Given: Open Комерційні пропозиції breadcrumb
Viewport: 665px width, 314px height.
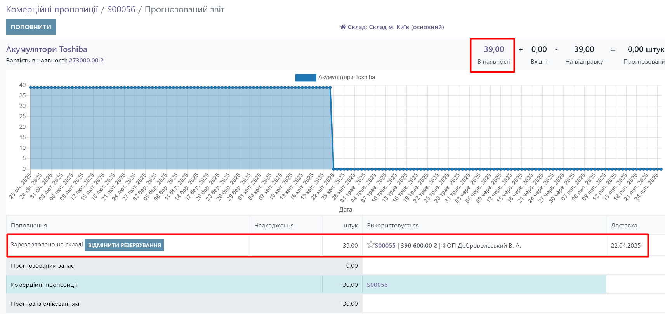Looking at the screenshot, I should click(x=52, y=9).
